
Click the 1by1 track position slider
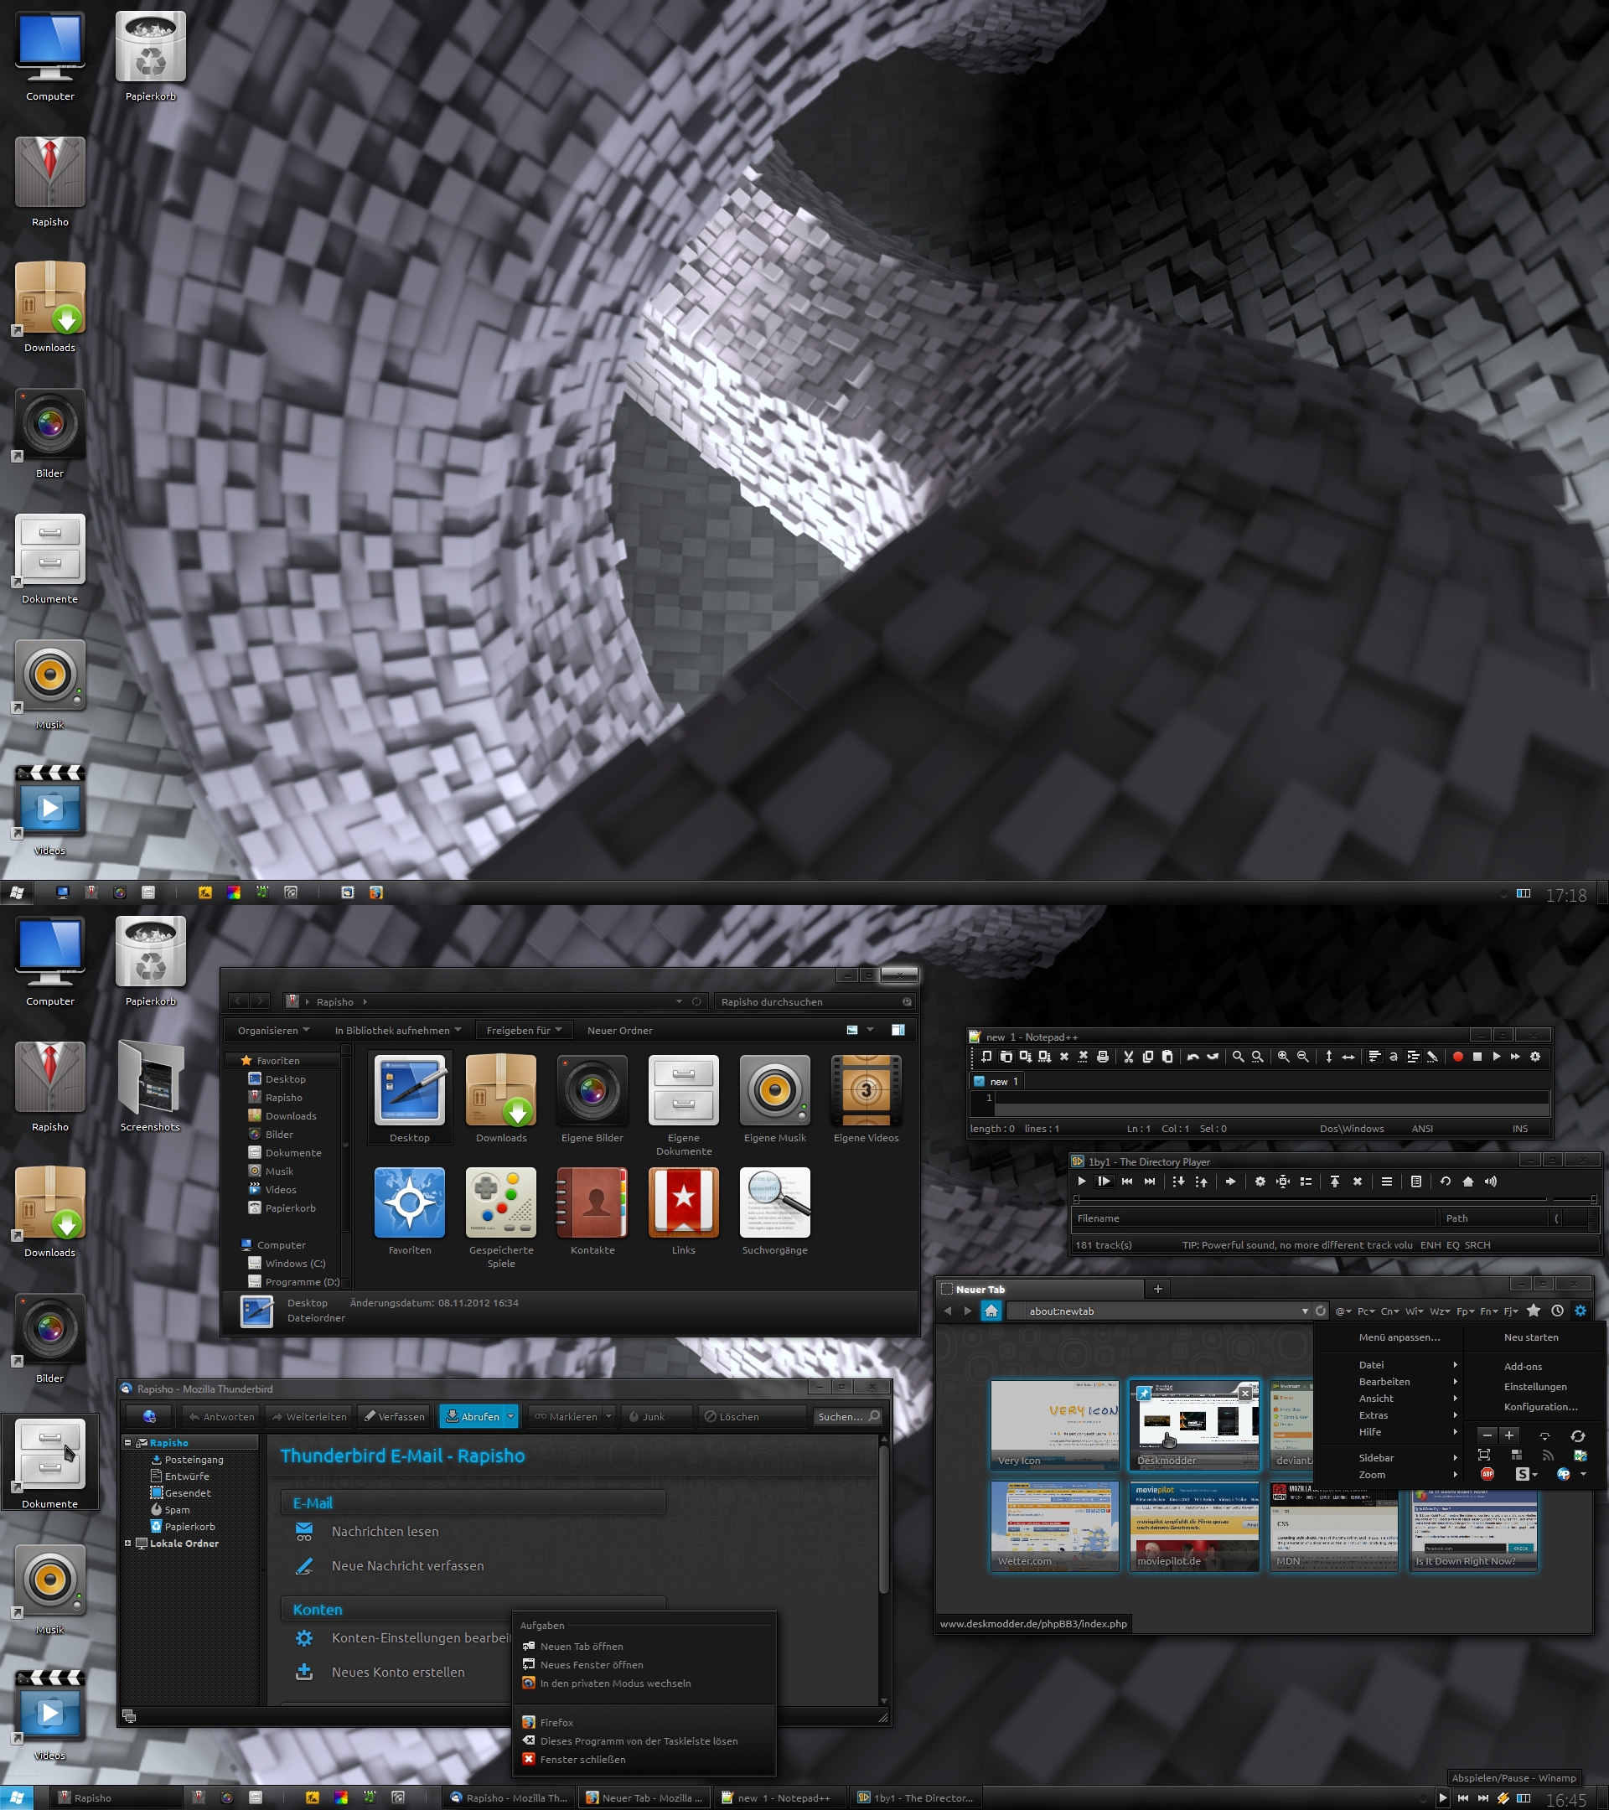[x=1311, y=1199]
